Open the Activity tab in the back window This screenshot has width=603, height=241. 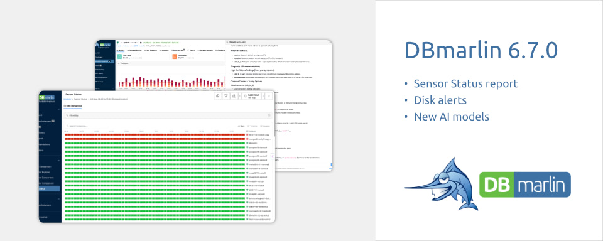[x=121, y=50]
